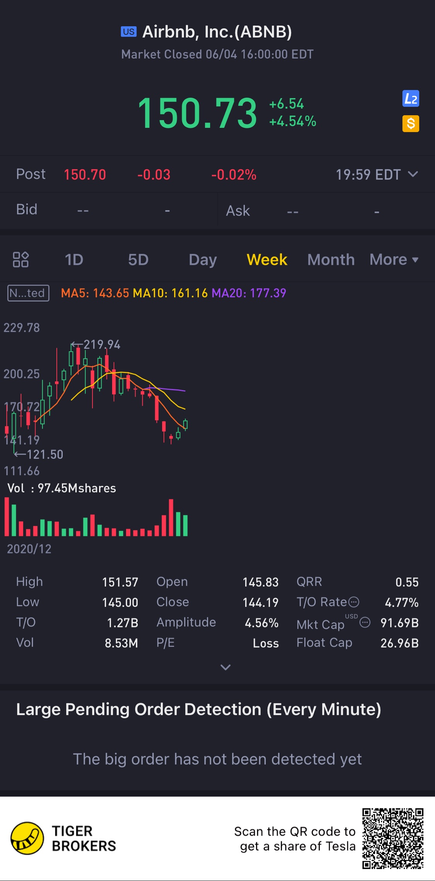Open the T/O Rate info bubble icon
435x881 pixels.
[354, 602]
